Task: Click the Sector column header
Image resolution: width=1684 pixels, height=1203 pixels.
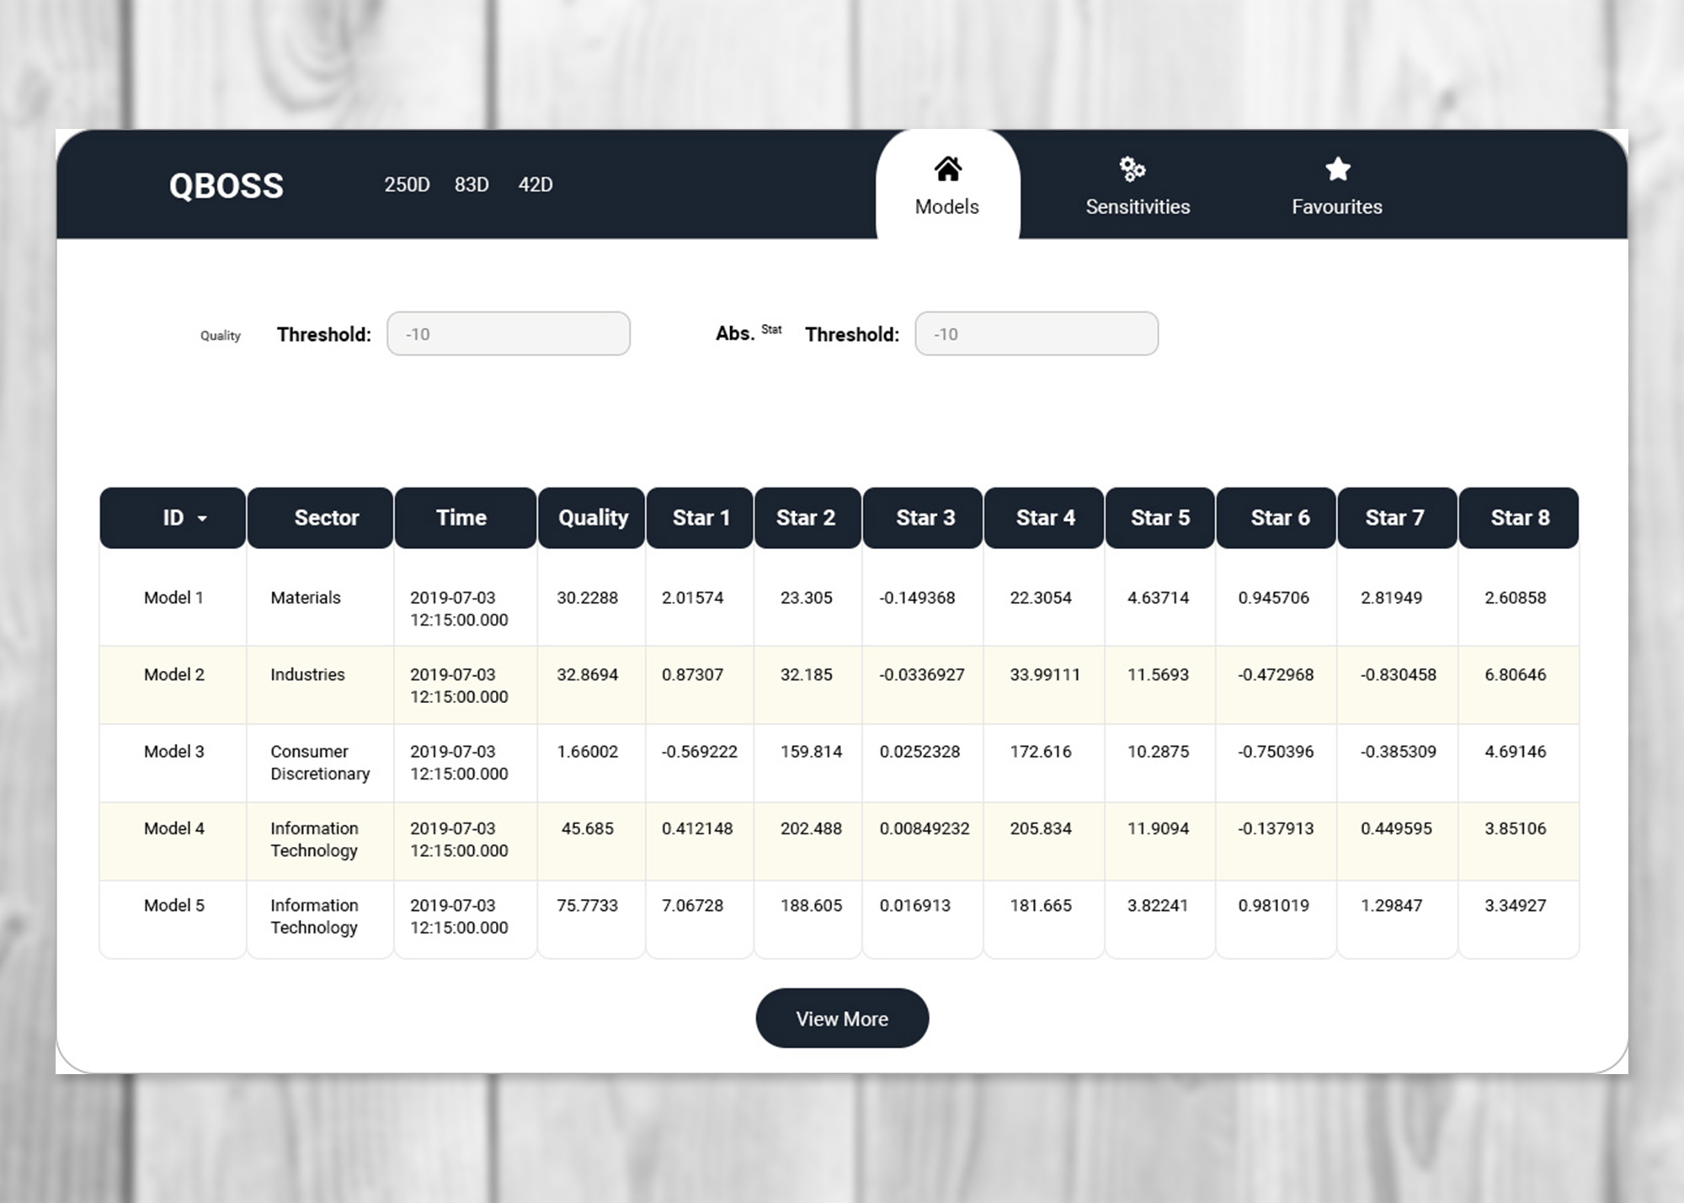Action: click(320, 519)
